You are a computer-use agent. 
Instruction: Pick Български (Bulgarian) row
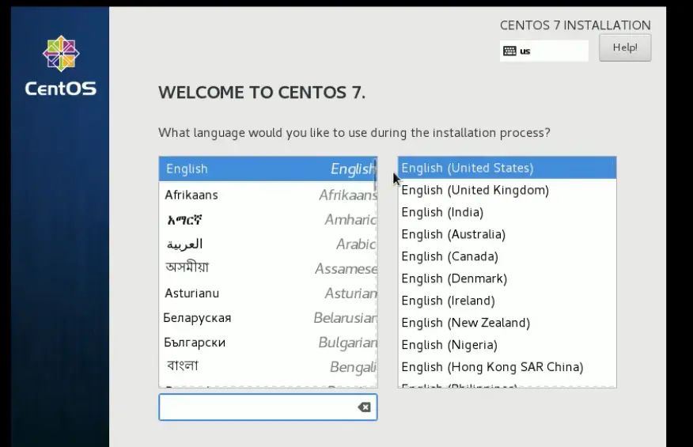pyautogui.click(x=268, y=343)
